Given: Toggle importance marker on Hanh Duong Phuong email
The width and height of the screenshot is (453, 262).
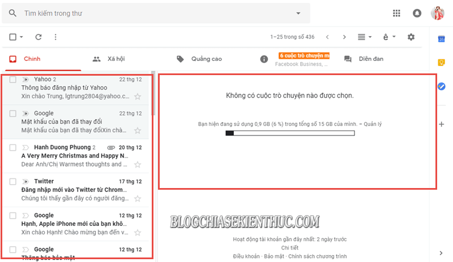Looking at the screenshot, I should click(25, 147).
